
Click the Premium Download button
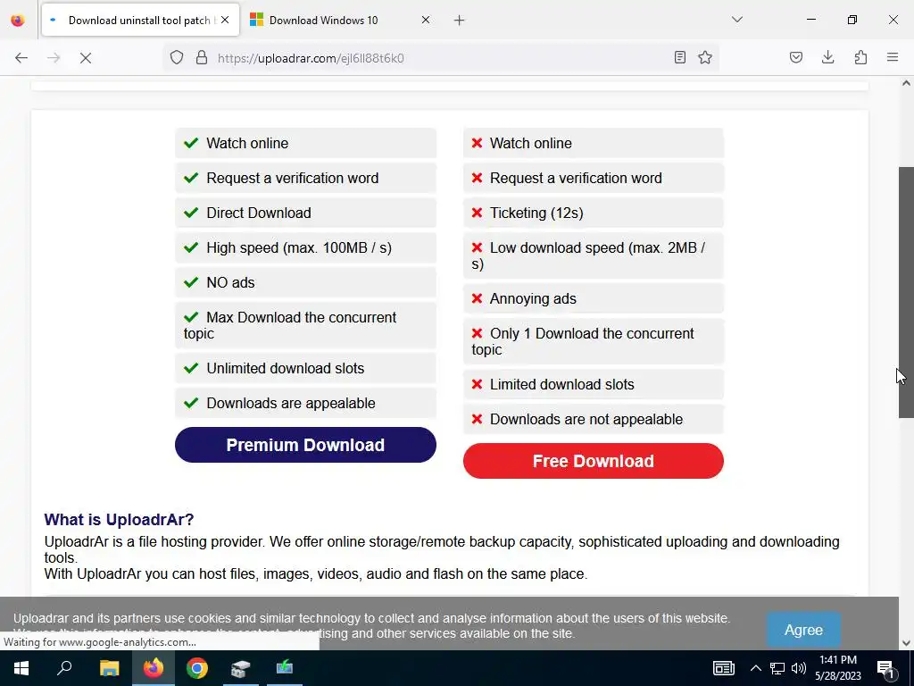coord(305,445)
